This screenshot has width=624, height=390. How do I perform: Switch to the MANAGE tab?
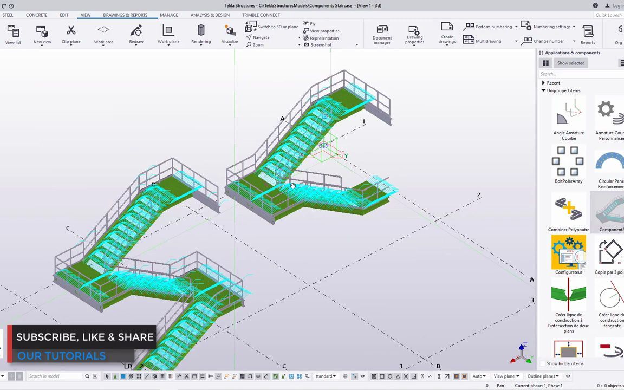pyautogui.click(x=169, y=15)
